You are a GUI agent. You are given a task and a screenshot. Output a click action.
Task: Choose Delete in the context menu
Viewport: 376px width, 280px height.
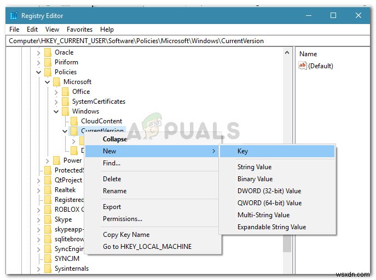point(153,179)
